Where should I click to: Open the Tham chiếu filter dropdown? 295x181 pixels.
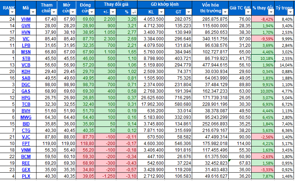[x=54, y=12]
